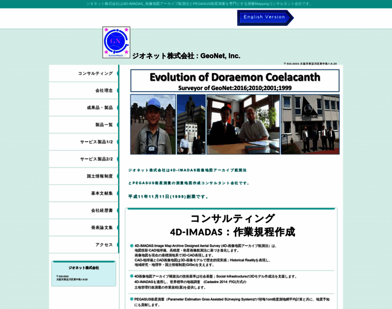Click teal bullet beside 4D画像地図アーカイブ paragraph
The height and width of the screenshot is (309, 392).
(x=132, y=276)
